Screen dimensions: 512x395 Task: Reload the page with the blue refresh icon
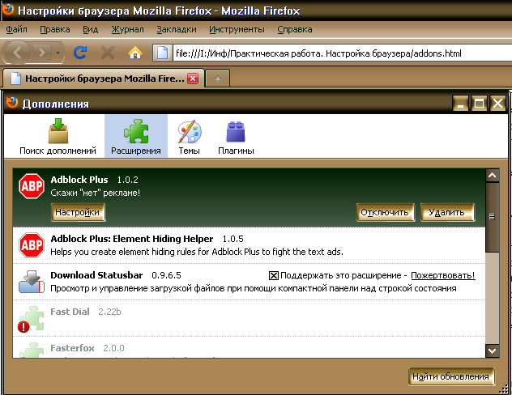80,52
